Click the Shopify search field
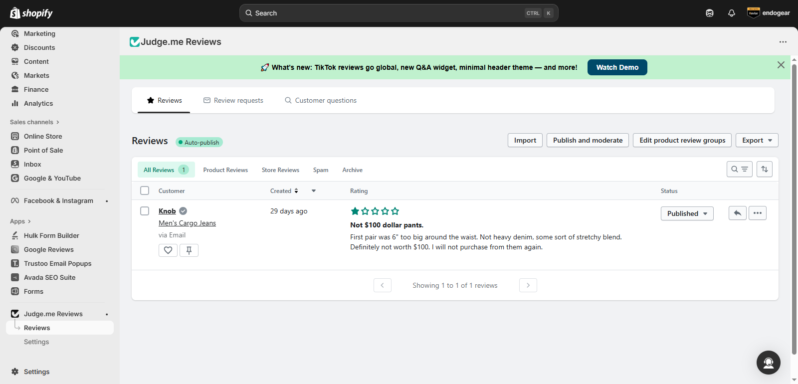The width and height of the screenshot is (798, 384). click(389, 13)
